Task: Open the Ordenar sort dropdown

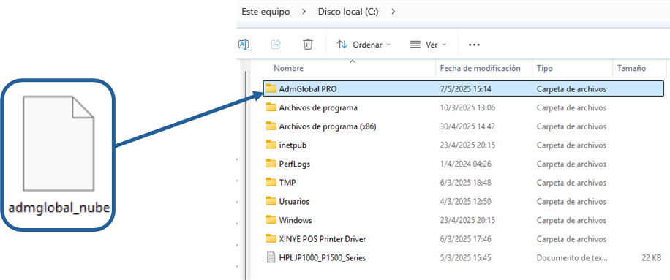Action: point(364,45)
